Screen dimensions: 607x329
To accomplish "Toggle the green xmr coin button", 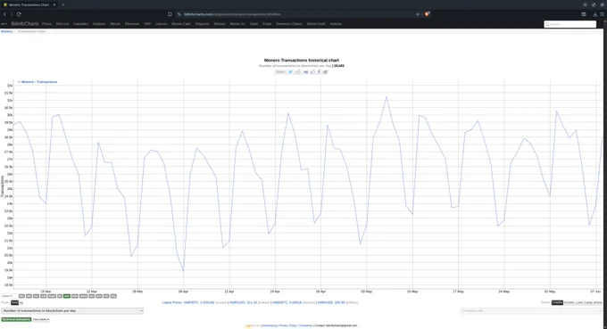I will point(67,296).
